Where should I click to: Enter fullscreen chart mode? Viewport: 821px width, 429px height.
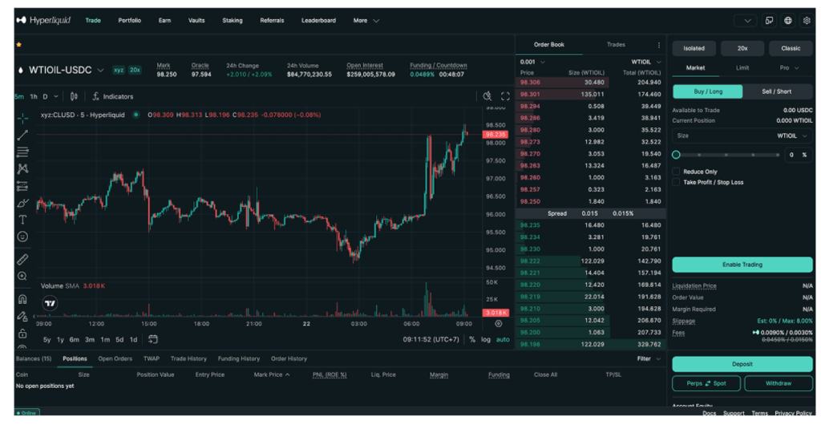coord(505,96)
